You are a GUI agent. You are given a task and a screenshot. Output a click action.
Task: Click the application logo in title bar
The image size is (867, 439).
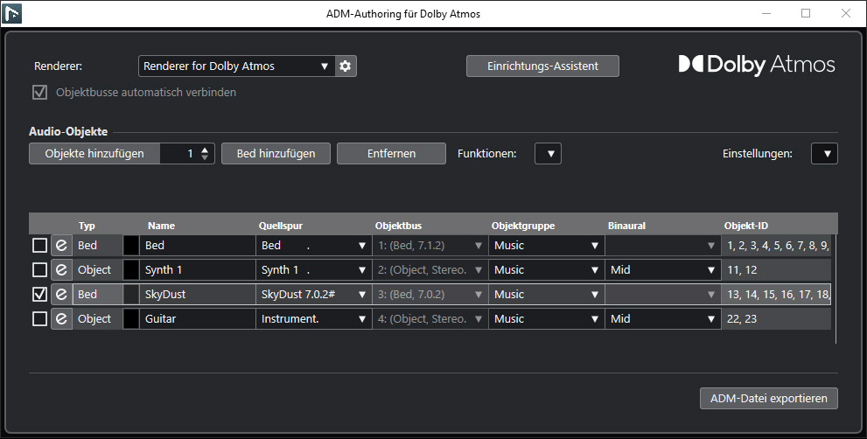click(x=13, y=14)
